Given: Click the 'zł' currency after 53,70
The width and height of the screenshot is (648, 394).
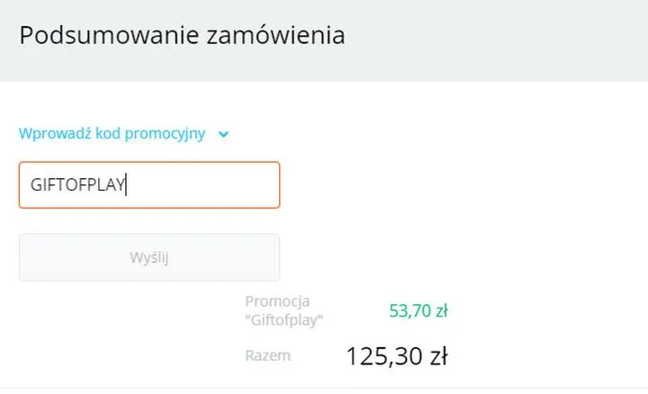Looking at the screenshot, I should [441, 311].
